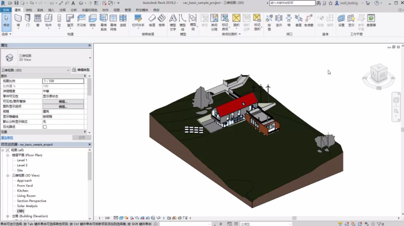Click Edit Type (编辑类型) button
404x226 pixels.
pos(81,70)
